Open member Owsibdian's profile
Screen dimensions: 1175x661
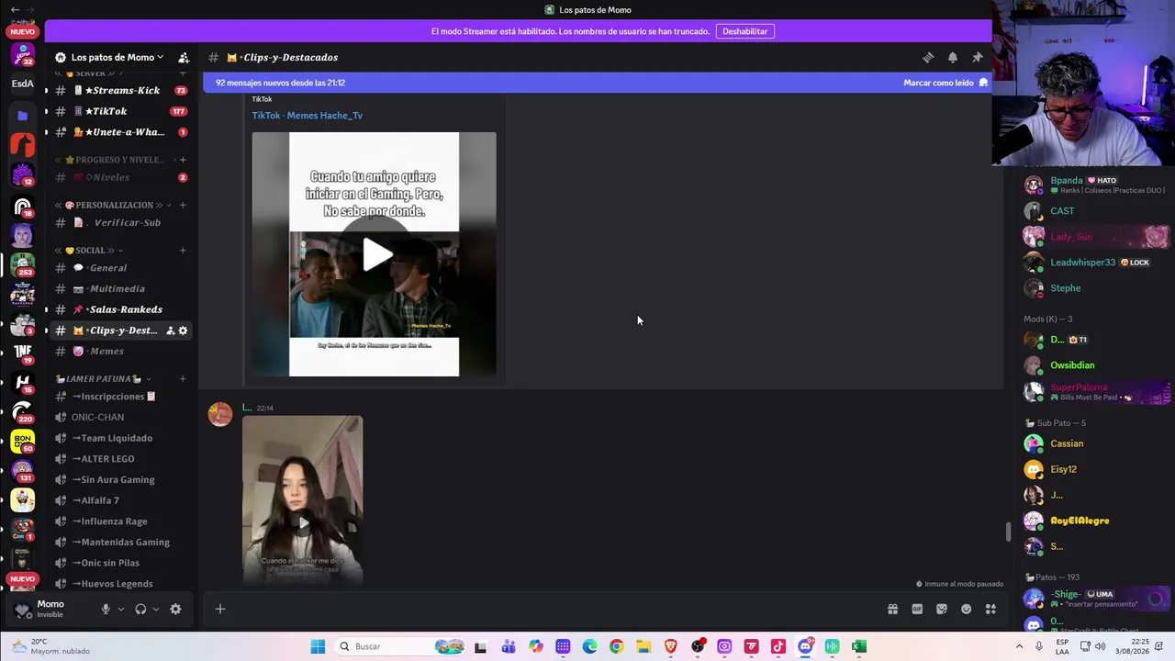1072,365
